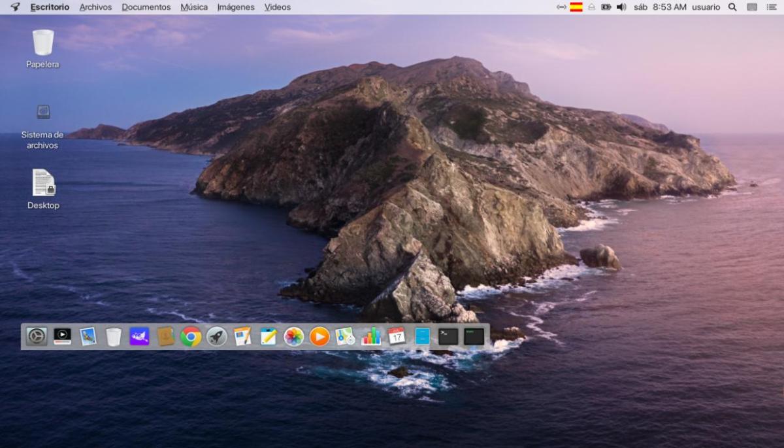Open the Maps app in the dock
The height and width of the screenshot is (448, 784).
pyautogui.click(x=345, y=337)
